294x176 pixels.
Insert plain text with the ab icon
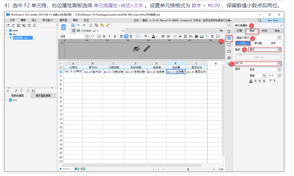click(180, 36)
